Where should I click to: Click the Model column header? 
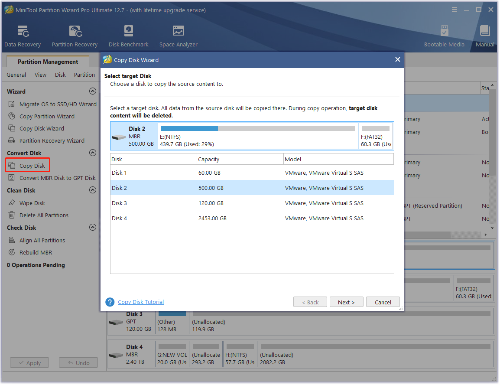click(x=339, y=159)
